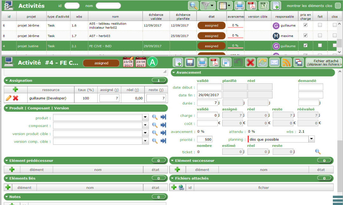Toggle the 'montrer les éléments clos' checkbox
This screenshot has height=205, width=343.
[x=338, y=6]
